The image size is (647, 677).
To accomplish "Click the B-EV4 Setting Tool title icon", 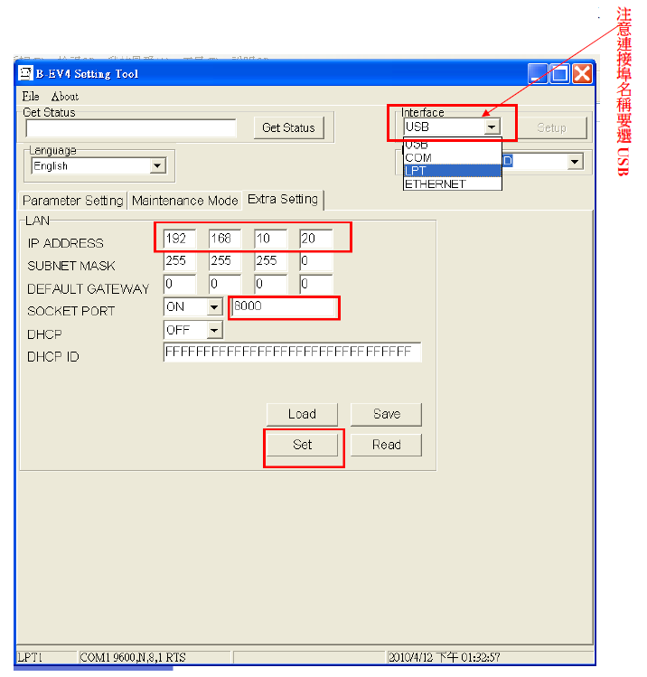I will [26, 74].
